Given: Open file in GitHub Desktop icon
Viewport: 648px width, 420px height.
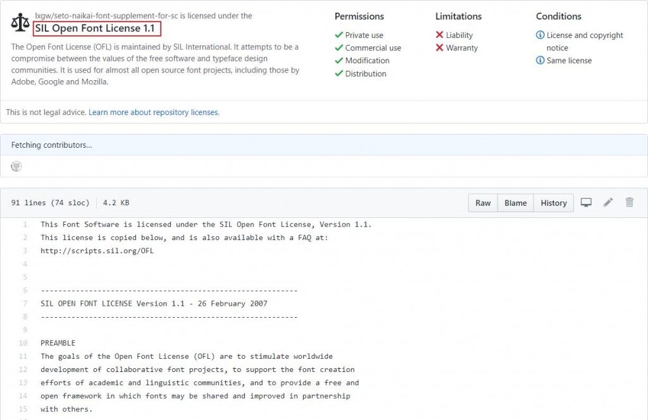Looking at the screenshot, I should pyautogui.click(x=586, y=203).
